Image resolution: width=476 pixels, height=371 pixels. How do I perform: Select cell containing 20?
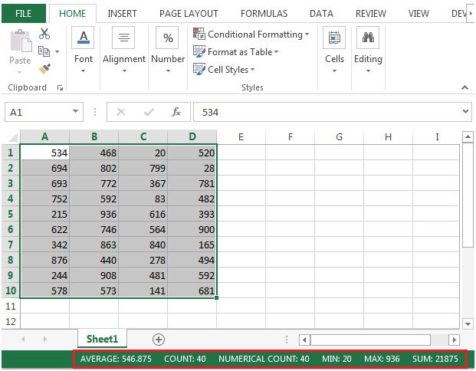[x=143, y=153]
